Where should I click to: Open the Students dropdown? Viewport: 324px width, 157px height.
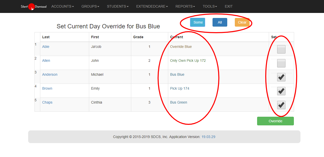click(118, 6)
